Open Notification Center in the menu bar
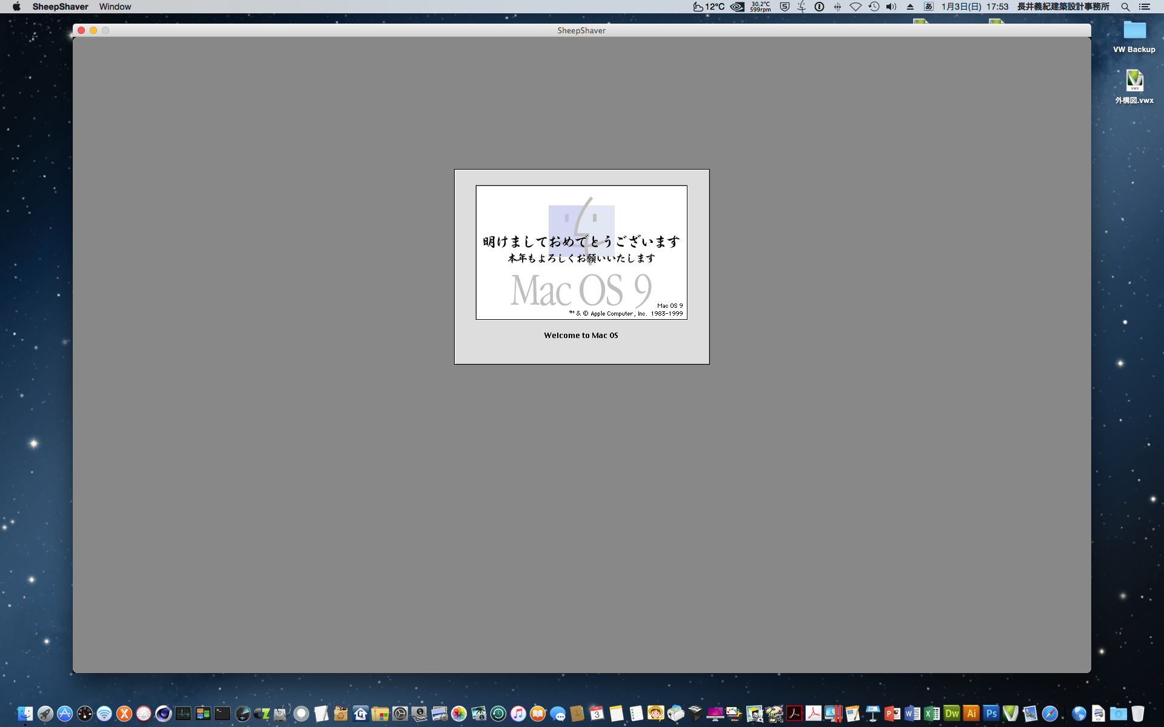Screen dimensions: 1164x727 click(1144, 7)
